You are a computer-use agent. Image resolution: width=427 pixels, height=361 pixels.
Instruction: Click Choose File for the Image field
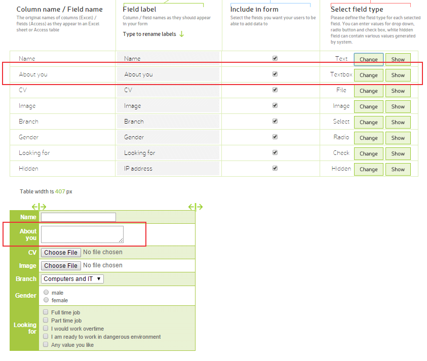[60, 265]
